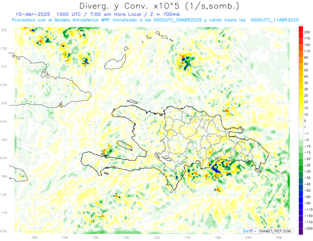313x241 pixels.
Task: Click the color scale value '110'
Action: (x=307, y=51)
